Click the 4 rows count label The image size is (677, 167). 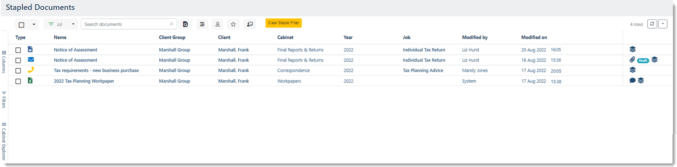(x=636, y=24)
